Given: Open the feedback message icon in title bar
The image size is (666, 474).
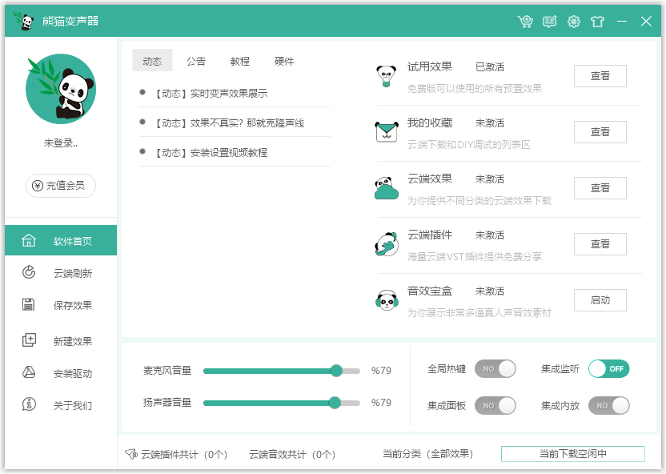Looking at the screenshot, I should (x=550, y=22).
